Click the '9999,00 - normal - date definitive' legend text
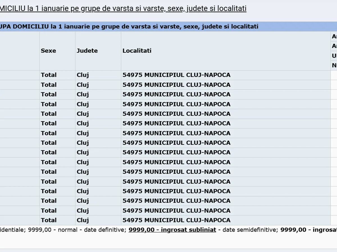The height and width of the screenshot is (252, 337). point(76,230)
